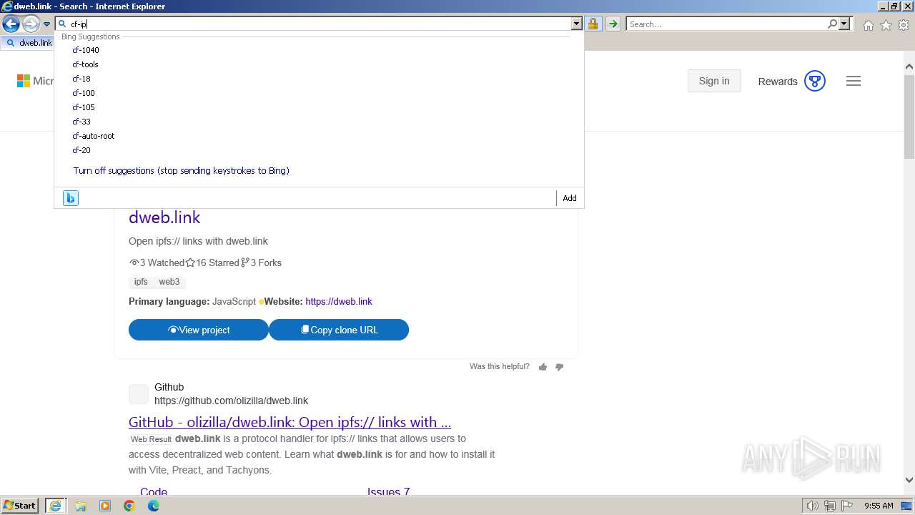Expand the address bar autocomplete dropdown
The width and height of the screenshot is (915, 515).
[577, 24]
